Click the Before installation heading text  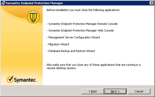click(x=83, y=10)
